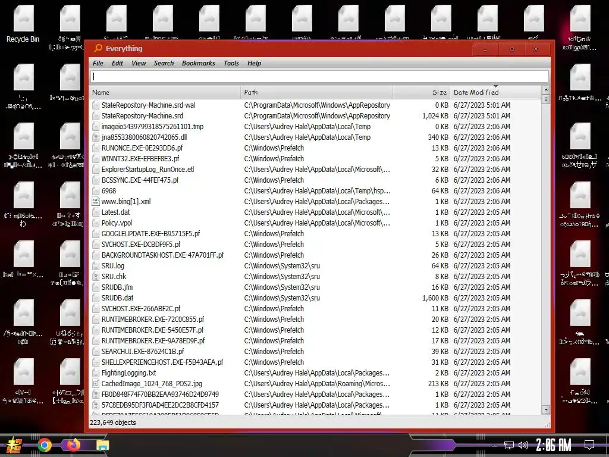Select the SRU.chk file icon
Screen dimensions: 609x457
tap(96, 276)
